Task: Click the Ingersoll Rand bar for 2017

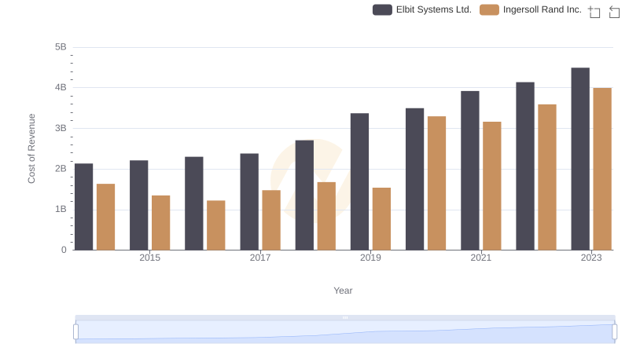Action: [x=271, y=220]
